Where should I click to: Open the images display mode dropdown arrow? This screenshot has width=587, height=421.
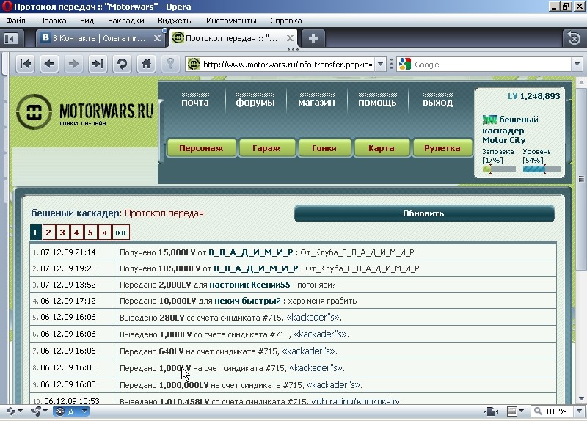click(x=521, y=411)
